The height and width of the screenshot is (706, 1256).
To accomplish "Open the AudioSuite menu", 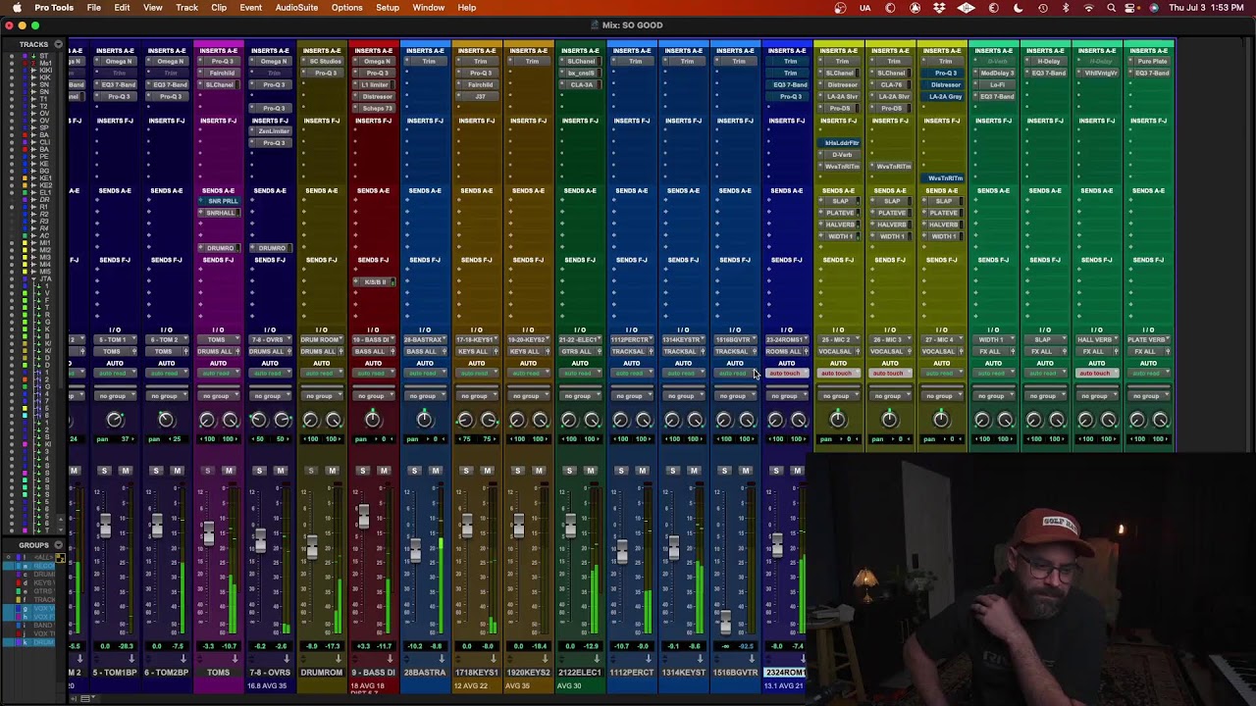I will point(296,8).
